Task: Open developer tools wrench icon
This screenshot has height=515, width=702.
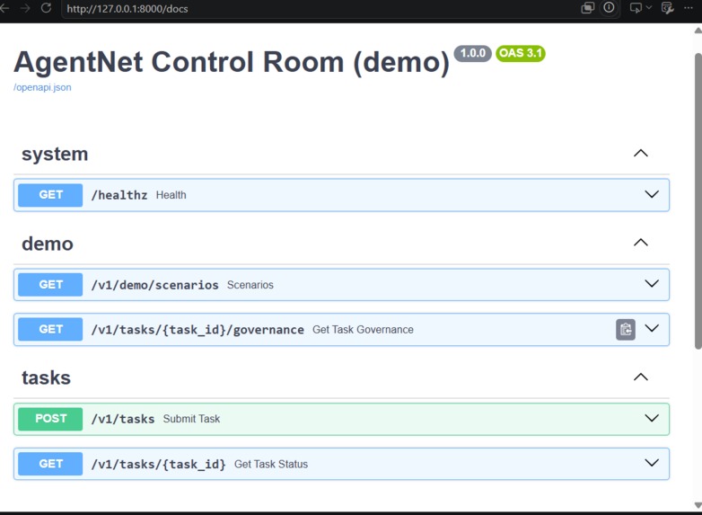Action: click(668, 8)
